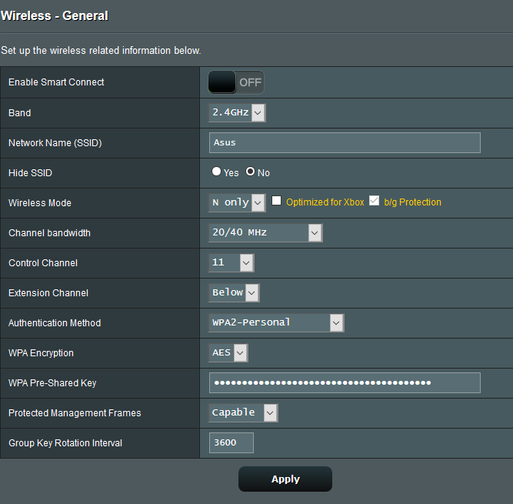Open the WPA Encryption dropdown
The width and height of the screenshot is (513, 504).
coord(228,352)
